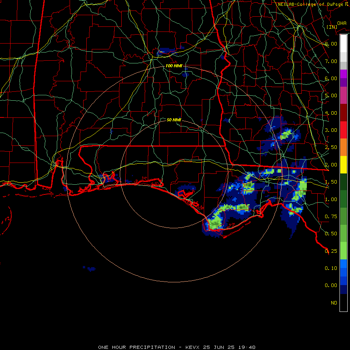The width and height of the screenshot is (350, 350).
Task: Select the white swatch at top of legend
Action: [343, 44]
